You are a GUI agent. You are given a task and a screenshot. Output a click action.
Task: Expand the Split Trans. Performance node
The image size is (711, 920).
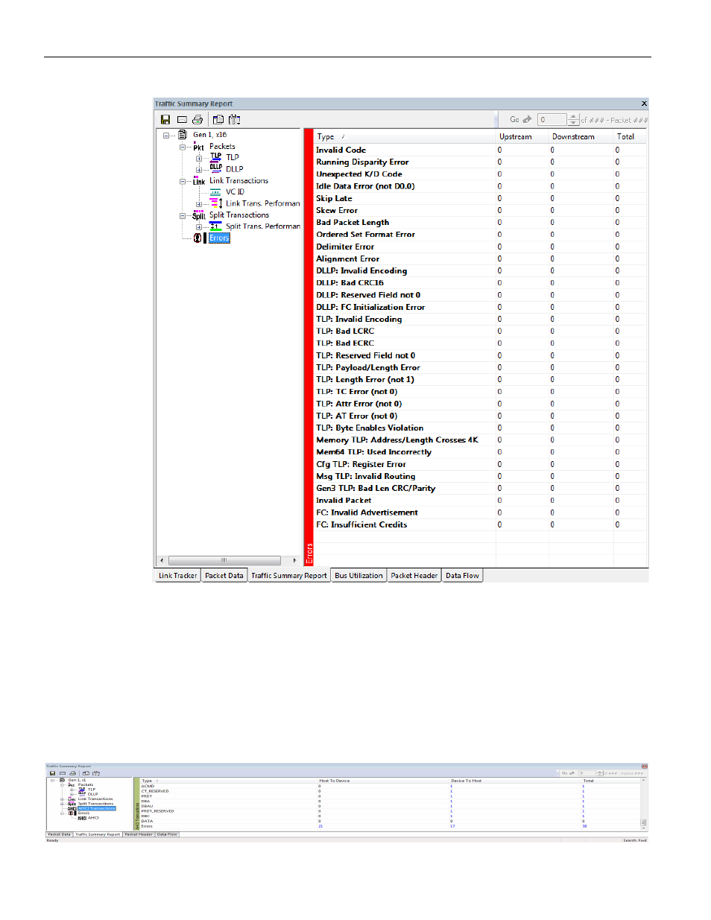click(199, 227)
